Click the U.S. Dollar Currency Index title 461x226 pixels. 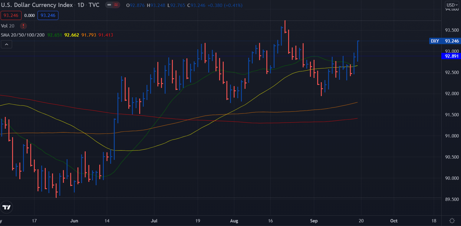pos(37,5)
